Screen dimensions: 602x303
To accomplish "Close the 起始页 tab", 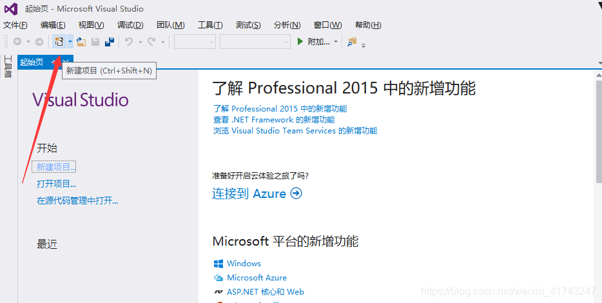I will 66,61.
